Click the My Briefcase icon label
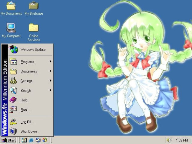 coord(34,13)
